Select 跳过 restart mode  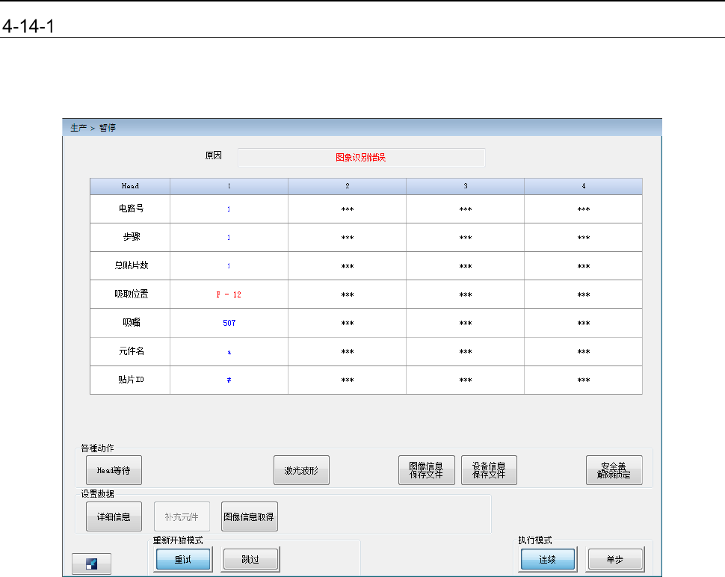coord(250,559)
